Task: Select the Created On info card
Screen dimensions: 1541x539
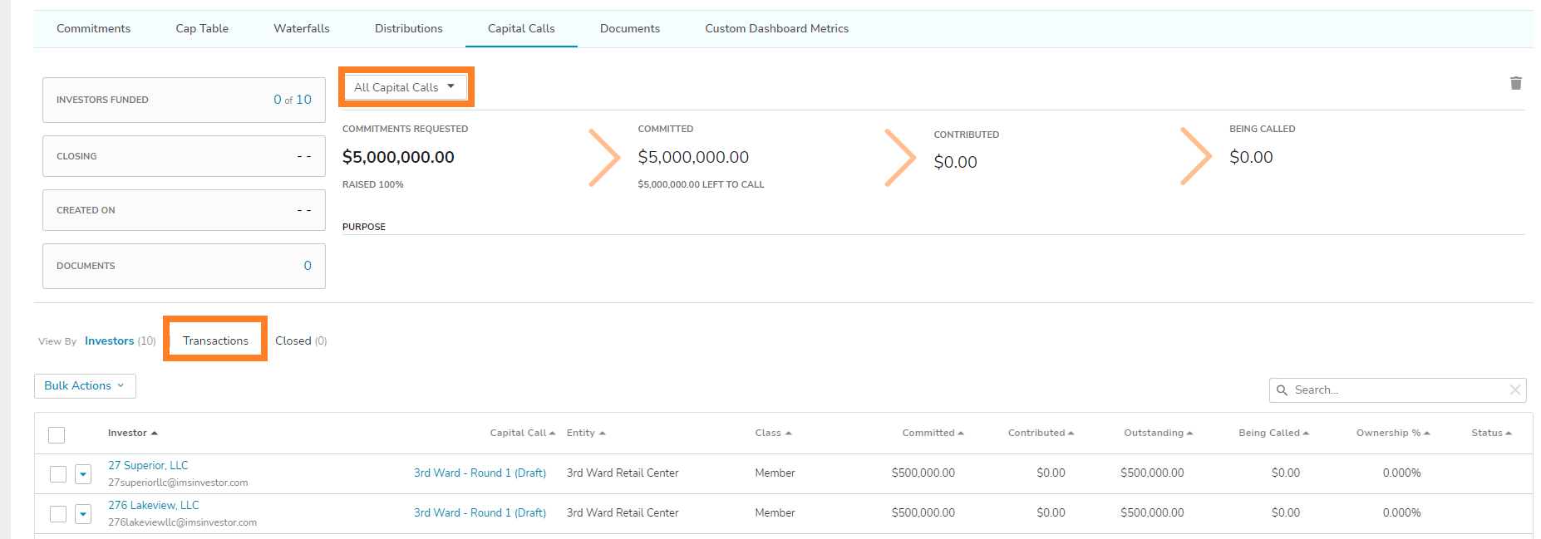Action: pos(184,210)
